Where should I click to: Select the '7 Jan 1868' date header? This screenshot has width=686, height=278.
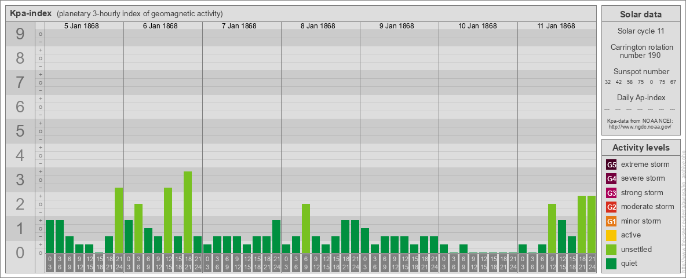coord(239,26)
